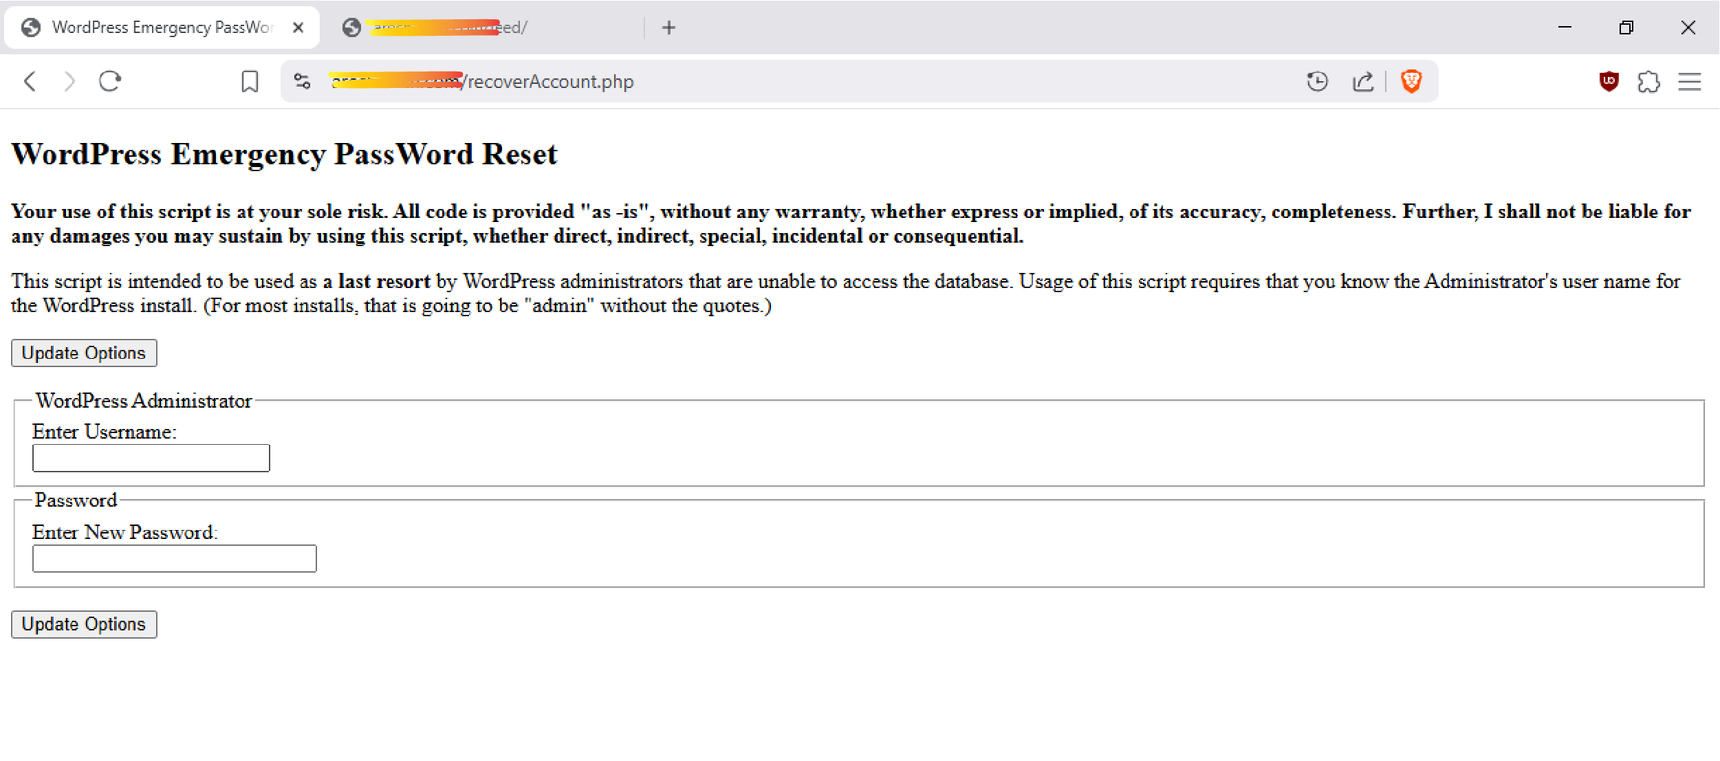Click the Enter Username input field
The width and height of the screenshot is (1720, 761).
[151, 458]
